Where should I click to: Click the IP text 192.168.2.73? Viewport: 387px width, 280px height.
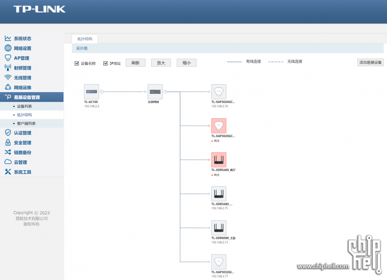[220, 242]
